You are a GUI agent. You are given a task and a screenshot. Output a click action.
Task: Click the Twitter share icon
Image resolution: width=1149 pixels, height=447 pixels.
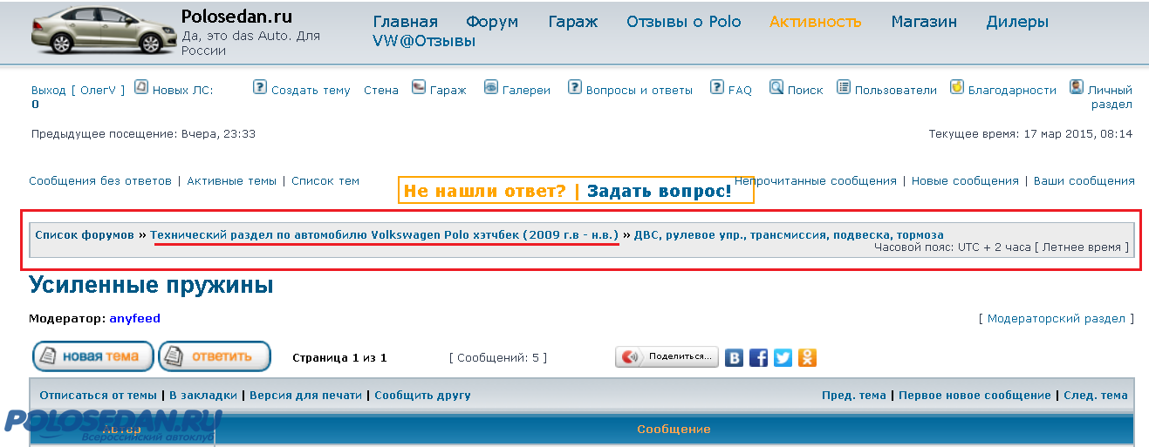tap(783, 357)
